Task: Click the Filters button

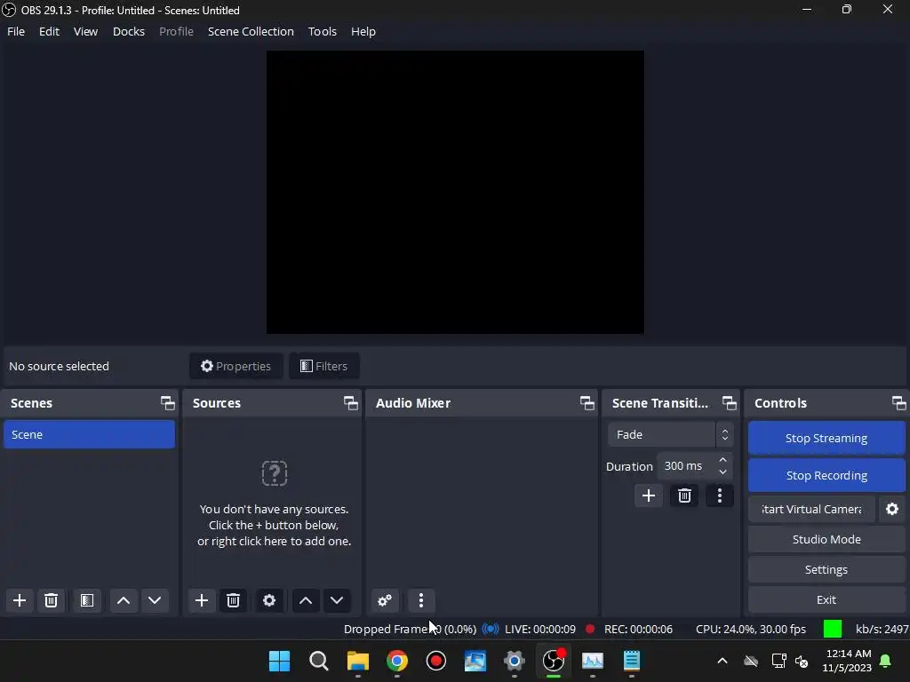Action: click(323, 366)
